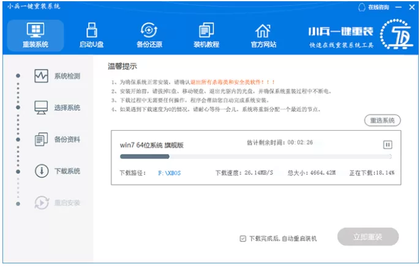Click the 重启安装 restart step icon
420x267 pixels.
[x=42, y=203]
